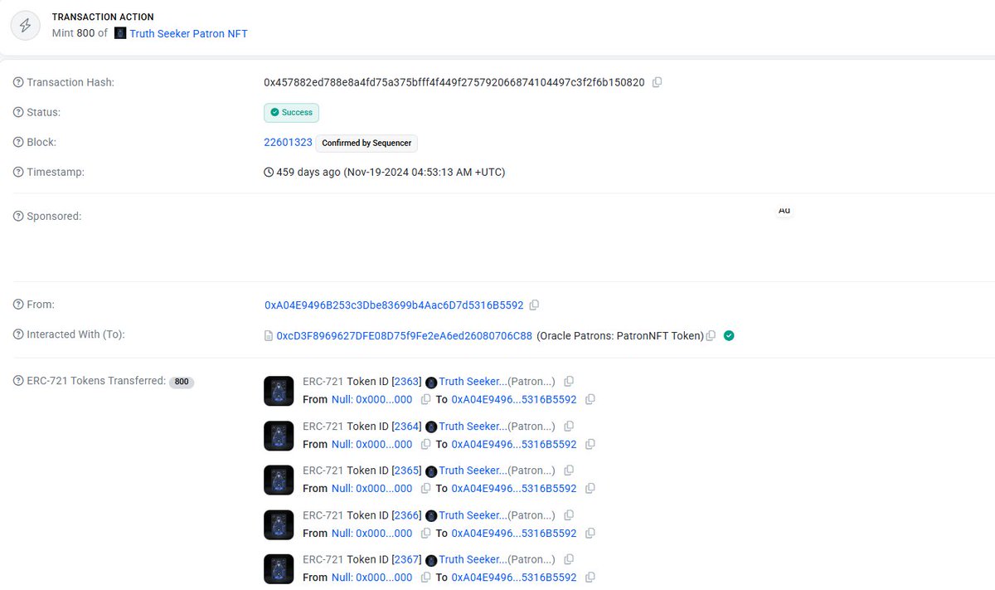Image resolution: width=995 pixels, height=590 pixels.
Task: Copy the token address in Token ID 2366 row
Action: 569,514
